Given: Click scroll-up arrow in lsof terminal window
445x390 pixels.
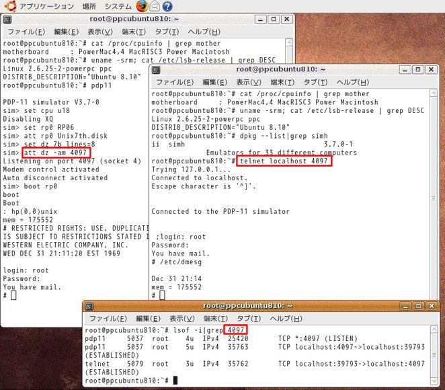Looking at the screenshot, I should (x=434, y=329).
